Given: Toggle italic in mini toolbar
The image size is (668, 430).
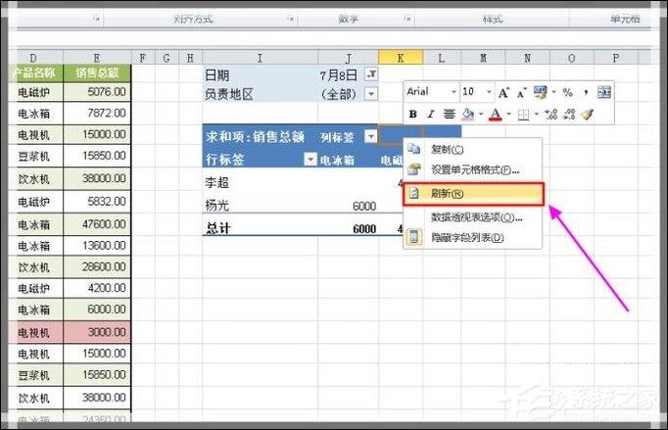Looking at the screenshot, I should [431, 115].
